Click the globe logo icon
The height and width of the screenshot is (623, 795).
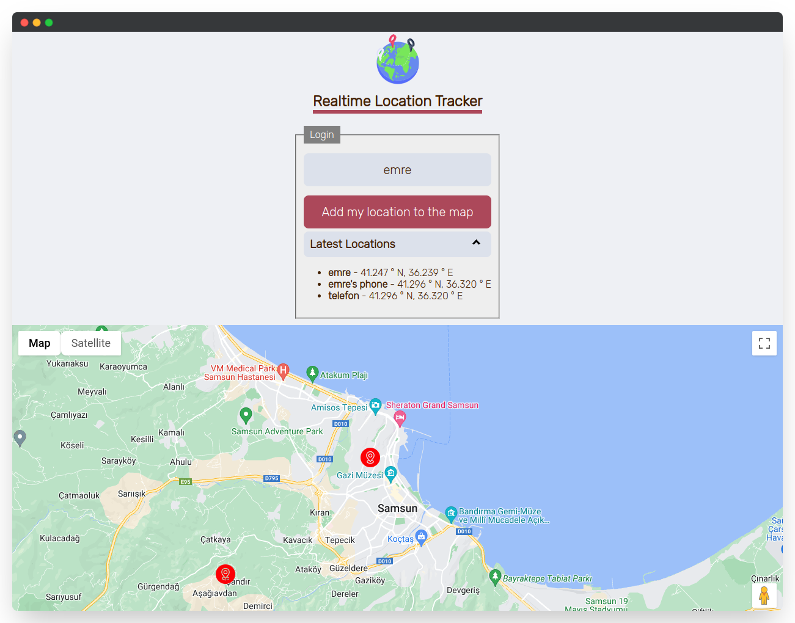click(x=398, y=59)
